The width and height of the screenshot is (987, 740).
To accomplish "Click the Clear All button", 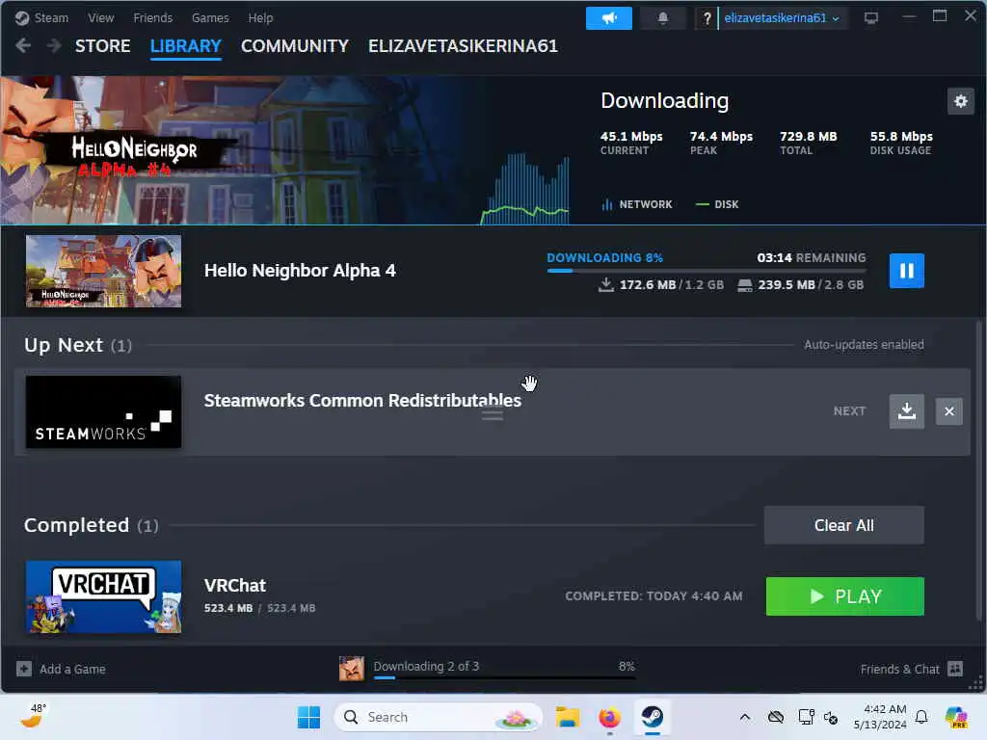I will point(843,525).
